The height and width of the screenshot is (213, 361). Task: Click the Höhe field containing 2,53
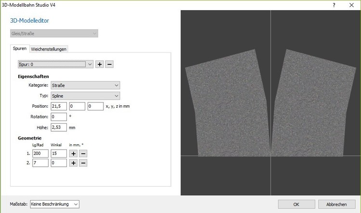[59, 127]
